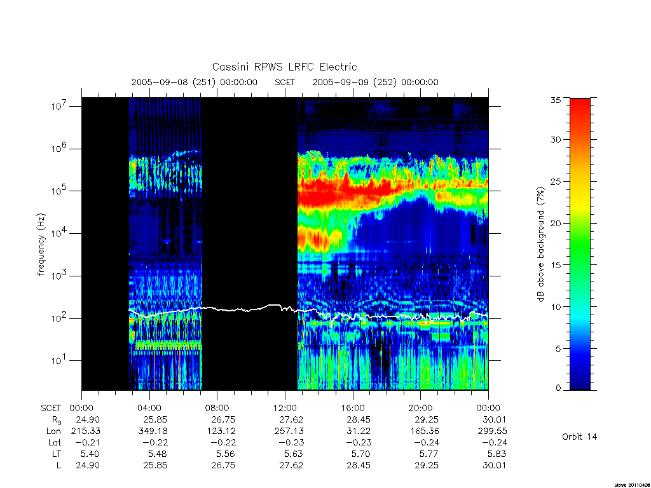Click the 10^2 frequency tick label
The width and height of the screenshot is (651, 488).
coord(59,318)
